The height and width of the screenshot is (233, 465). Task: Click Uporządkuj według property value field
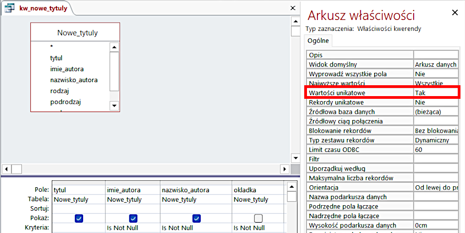point(436,169)
